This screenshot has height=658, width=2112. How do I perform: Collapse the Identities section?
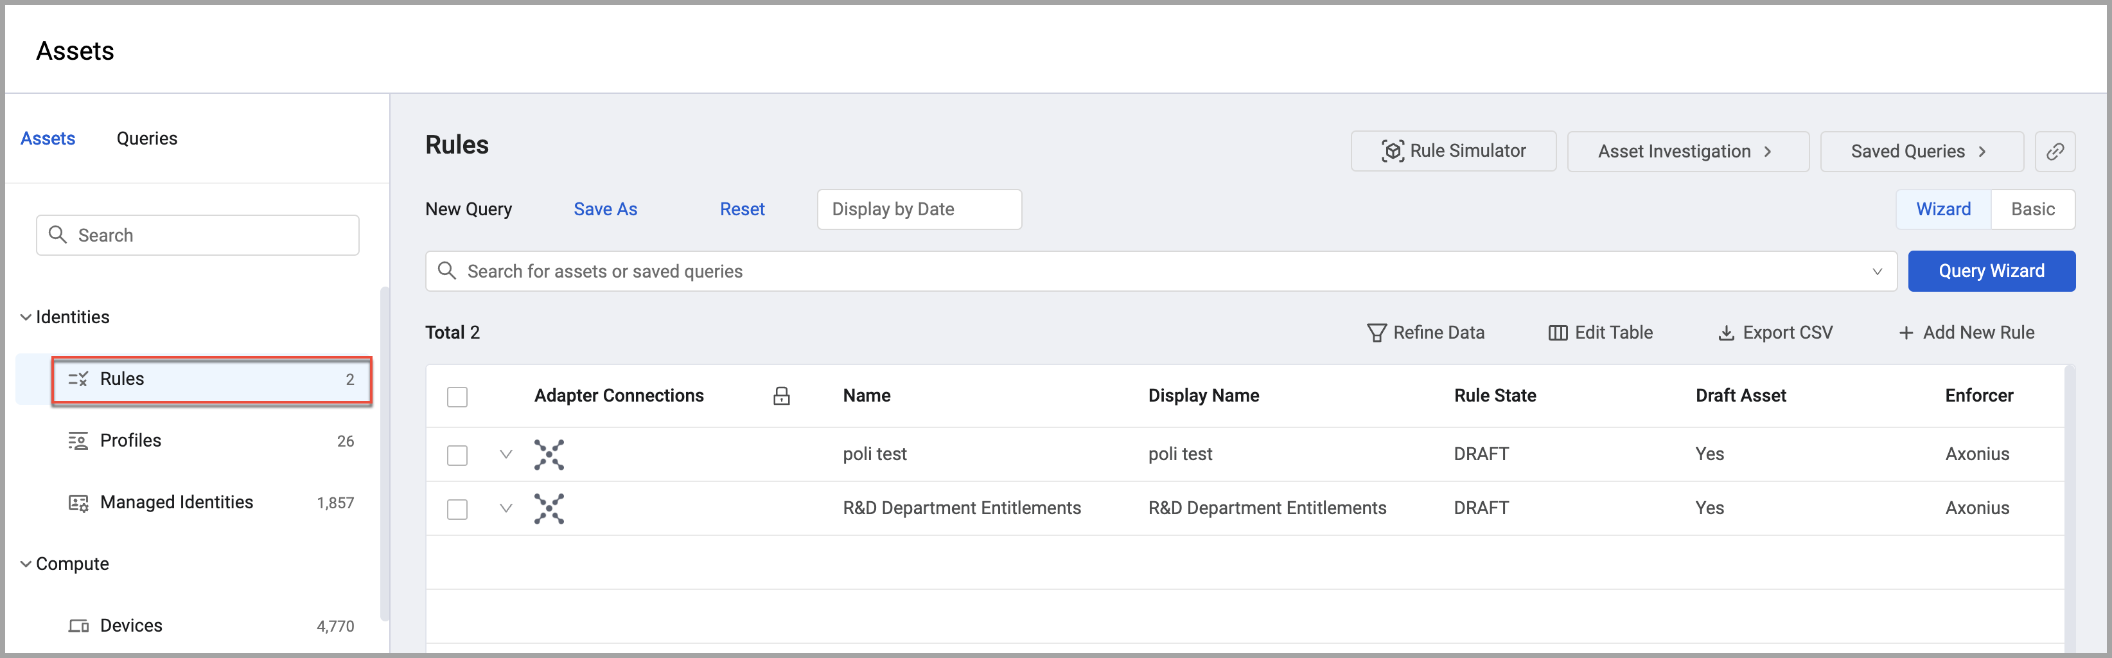point(26,317)
